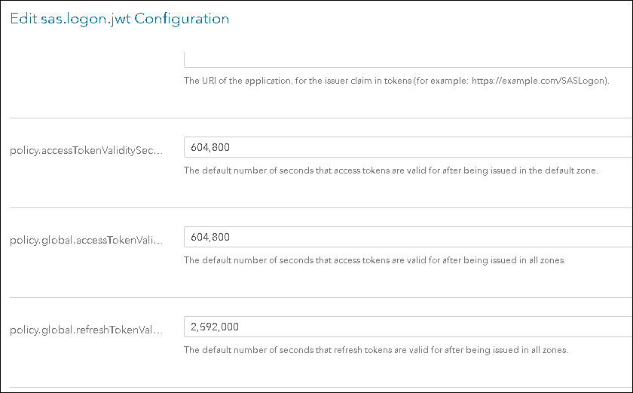The image size is (633, 393).
Task: Select the policy.global.accessTokenVali... label
Action: pyautogui.click(x=86, y=240)
